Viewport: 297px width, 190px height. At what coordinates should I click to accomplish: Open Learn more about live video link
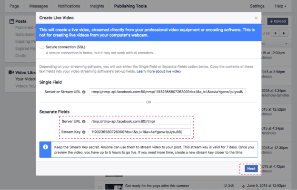click(158, 71)
